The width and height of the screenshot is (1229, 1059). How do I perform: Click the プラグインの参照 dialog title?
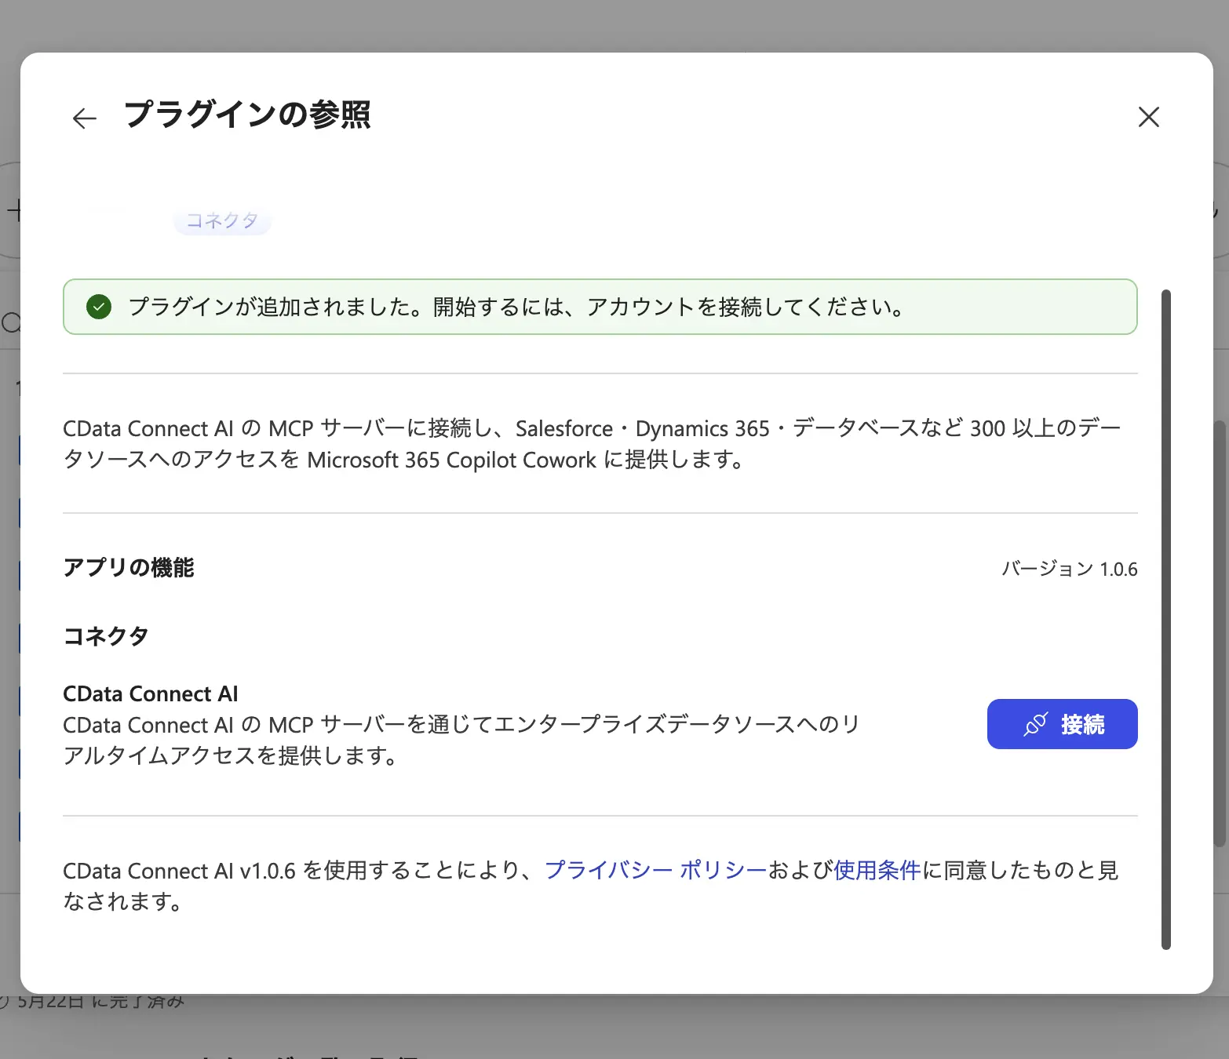247,115
